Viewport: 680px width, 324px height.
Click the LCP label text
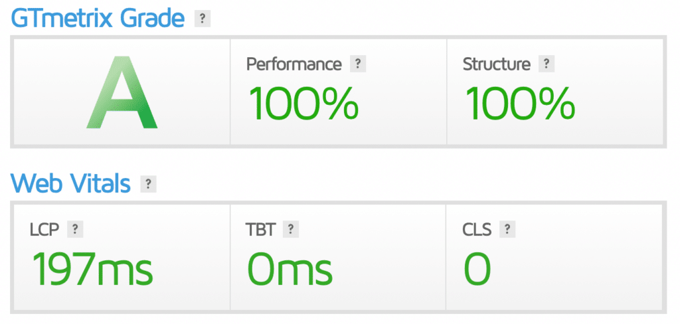pos(46,230)
